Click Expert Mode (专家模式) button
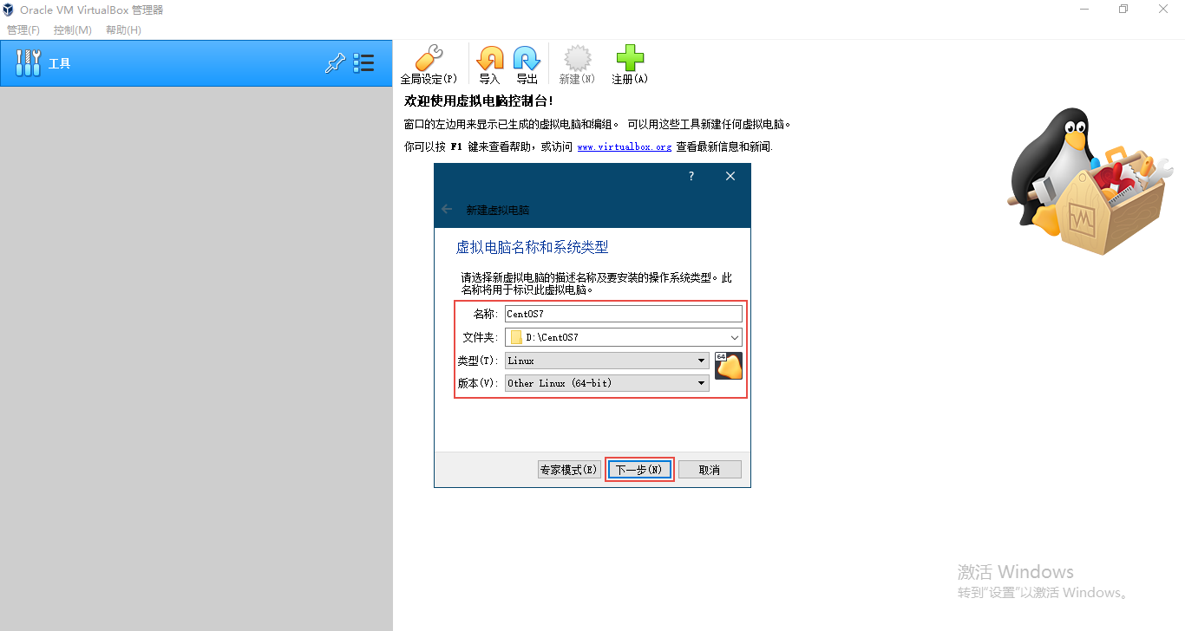This screenshot has width=1185, height=631. pos(569,470)
